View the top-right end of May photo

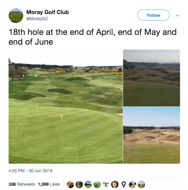pyautogui.click(x=151, y=78)
